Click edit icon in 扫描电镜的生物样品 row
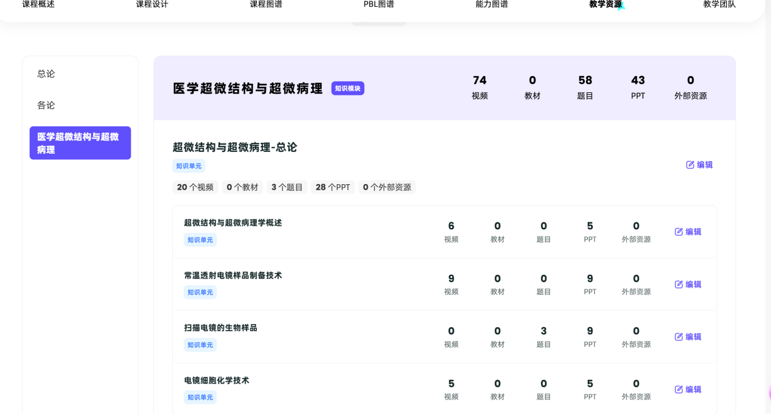Image resolution: width=771 pixels, height=414 pixels. tap(679, 337)
